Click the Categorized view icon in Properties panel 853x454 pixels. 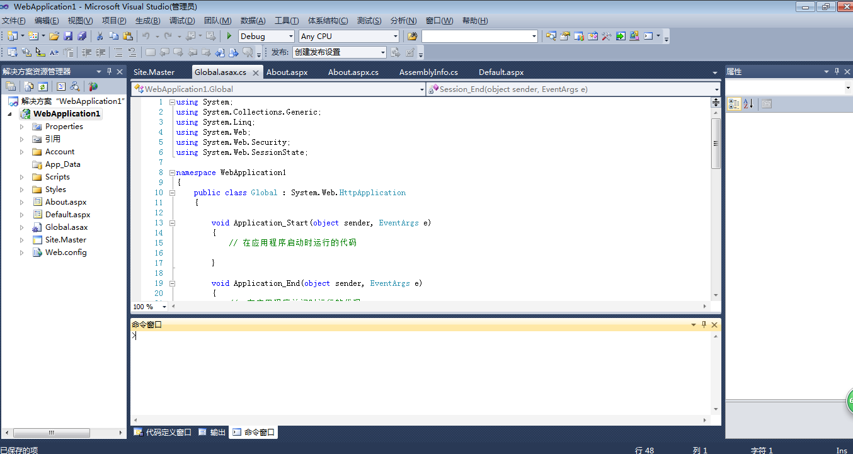(x=734, y=104)
